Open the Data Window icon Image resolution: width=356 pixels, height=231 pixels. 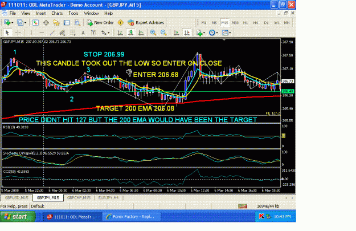point(46,22)
